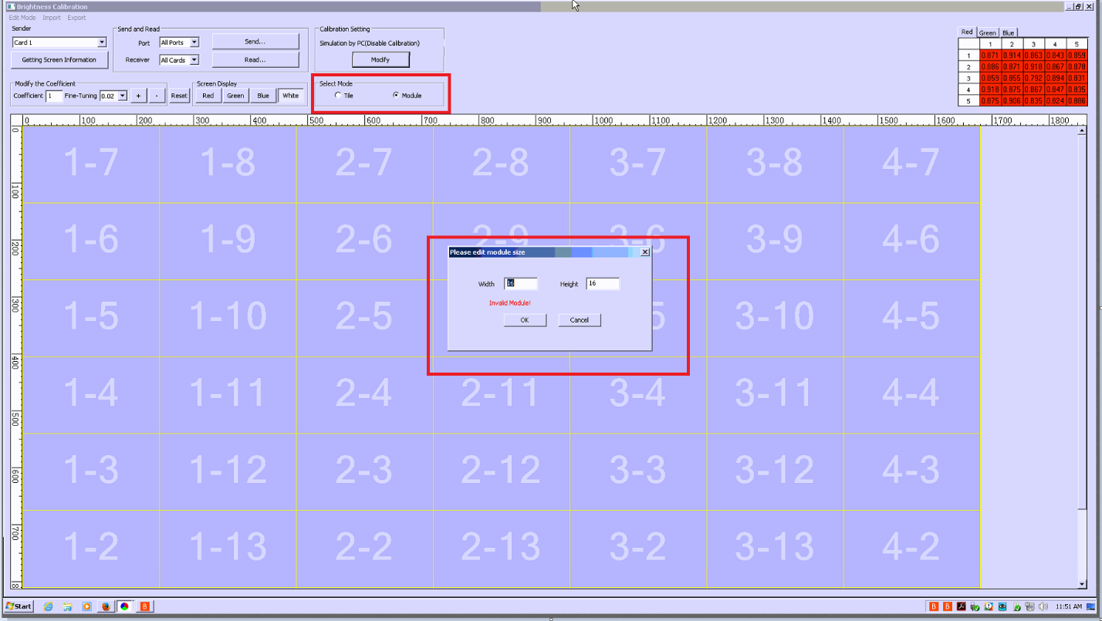Image resolution: width=1102 pixels, height=621 pixels.
Task: Switch to the Green coefficient tab
Action: 987,33
